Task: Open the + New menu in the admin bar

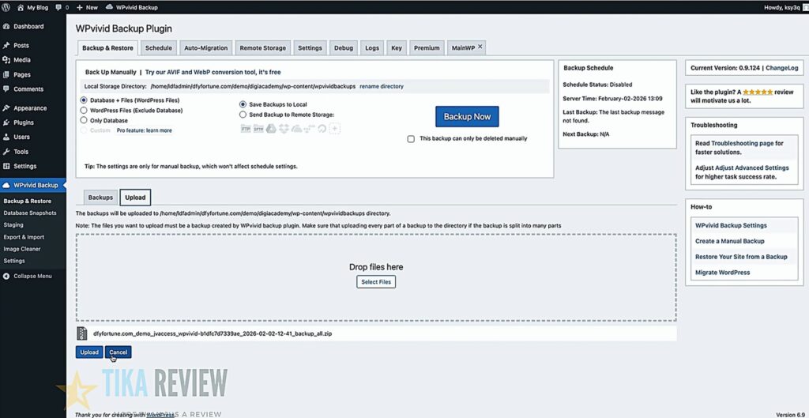Action: click(x=87, y=7)
